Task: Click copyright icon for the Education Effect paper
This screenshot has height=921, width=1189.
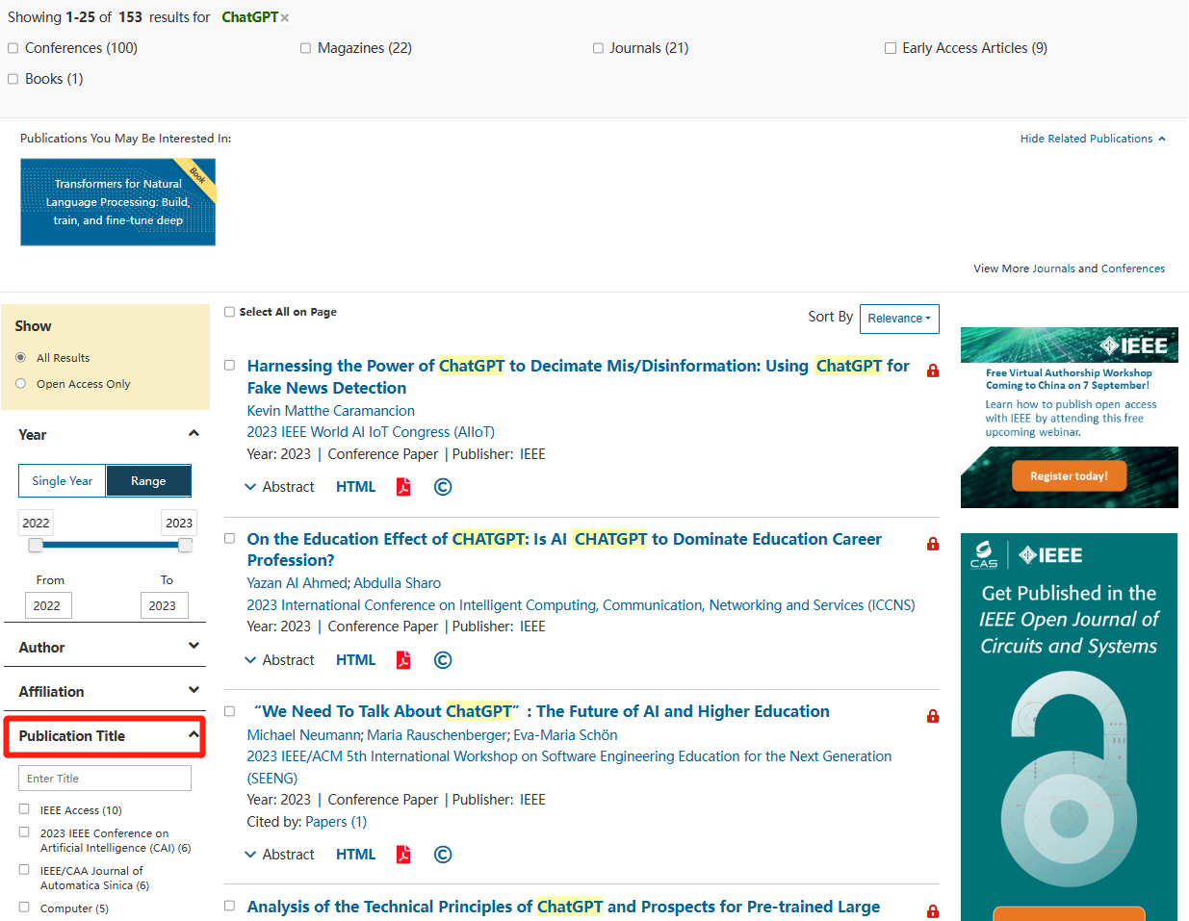Action: coord(443,660)
